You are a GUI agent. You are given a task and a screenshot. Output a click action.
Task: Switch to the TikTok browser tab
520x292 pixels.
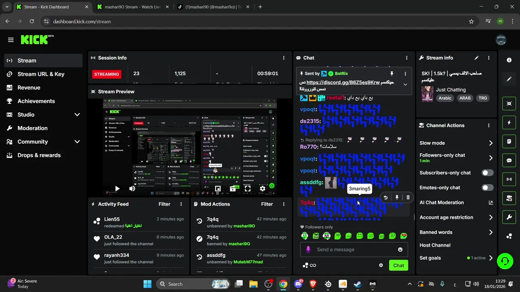point(212,7)
